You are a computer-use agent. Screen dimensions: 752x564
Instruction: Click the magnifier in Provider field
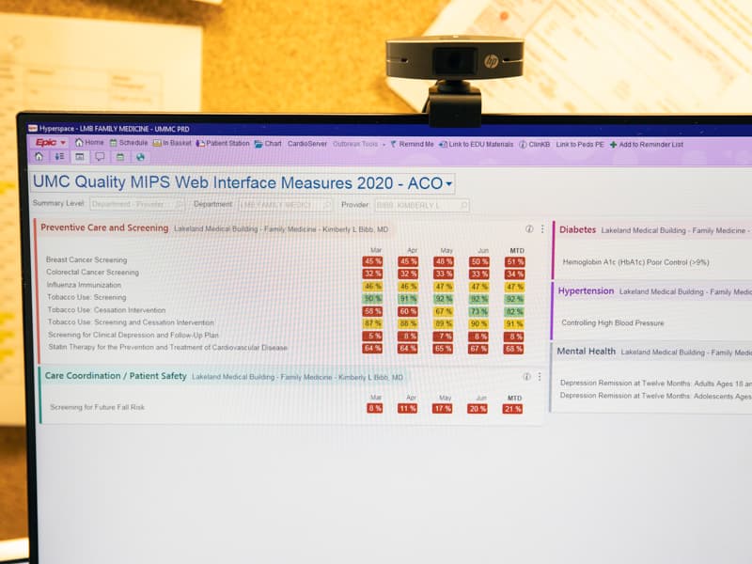click(x=463, y=206)
